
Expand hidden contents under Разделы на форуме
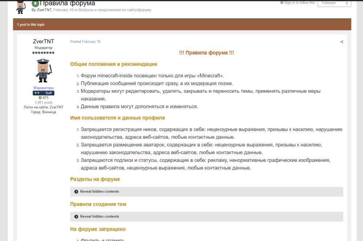(207, 192)
